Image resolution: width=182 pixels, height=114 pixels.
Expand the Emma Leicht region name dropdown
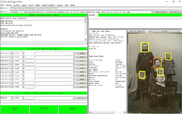(x=86, y=18)
